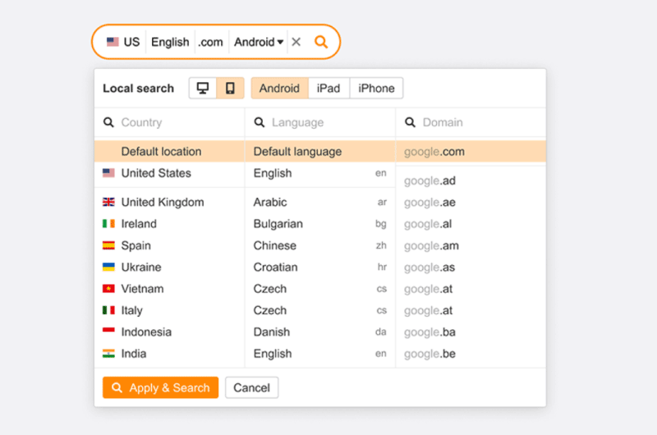
Task: Select google.as domain
Action: point(471,267)
